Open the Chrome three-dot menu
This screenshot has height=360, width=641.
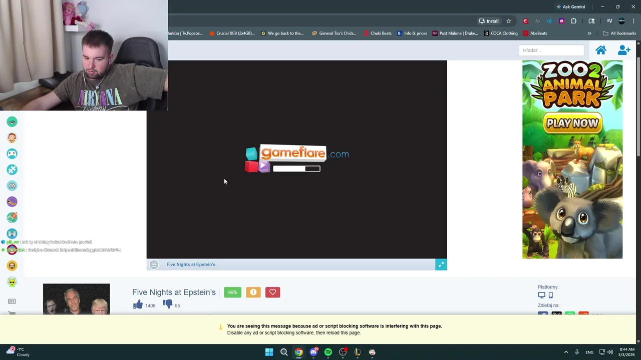coord(633,21)
